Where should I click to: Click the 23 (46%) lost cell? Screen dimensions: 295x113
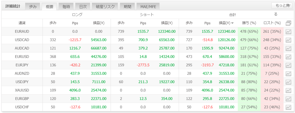coord(272,107)
